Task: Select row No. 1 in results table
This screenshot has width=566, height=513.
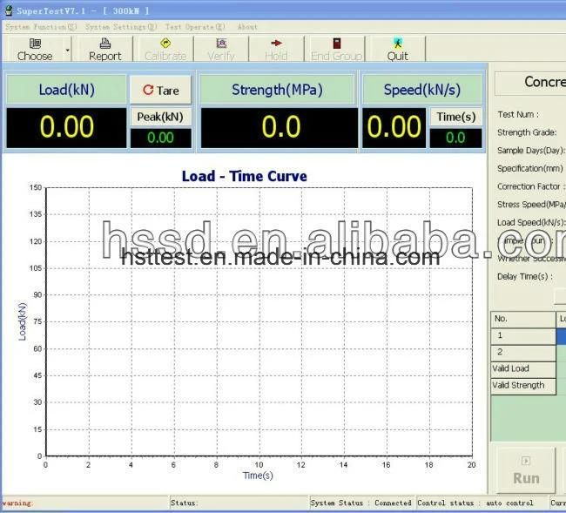Action: click(x=523, y=335)
